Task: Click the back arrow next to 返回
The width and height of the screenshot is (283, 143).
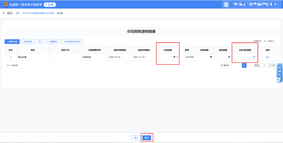Action: 4,13
